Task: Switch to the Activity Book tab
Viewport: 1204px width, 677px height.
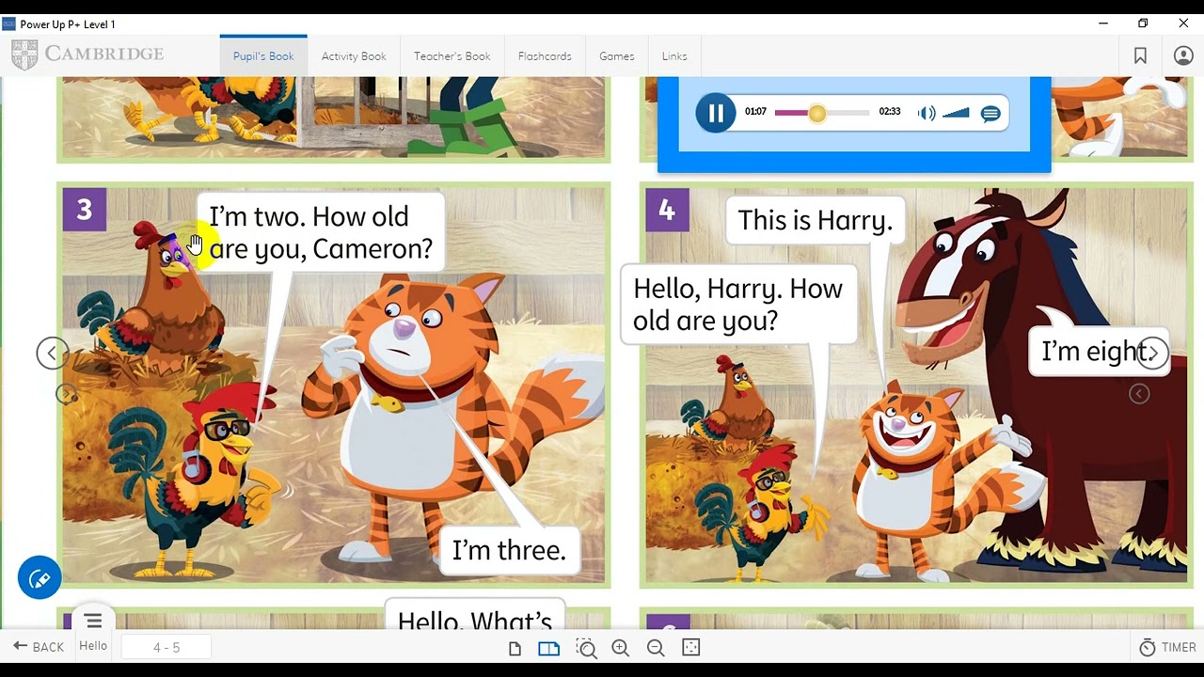Action: click(x=354, y=56)
